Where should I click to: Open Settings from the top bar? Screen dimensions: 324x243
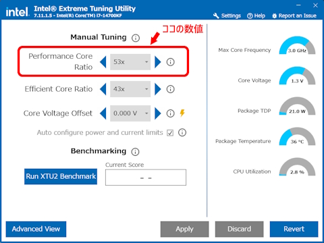pyautogui.click(x=227, y=16)
